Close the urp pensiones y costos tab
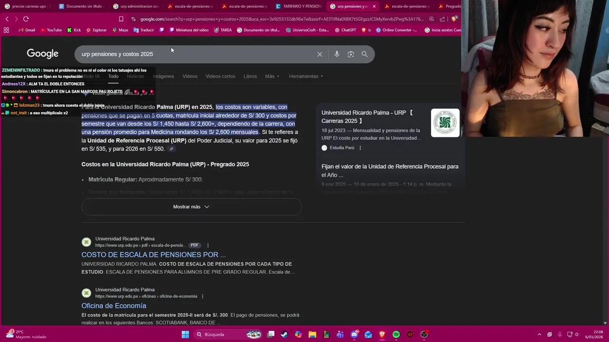This screenshot has width=609, height=342. [374, 6]
